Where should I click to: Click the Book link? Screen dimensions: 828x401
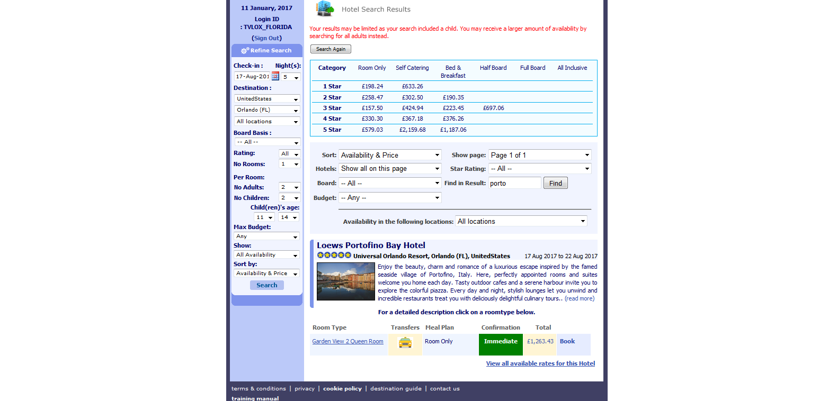[x=567, y=341]
